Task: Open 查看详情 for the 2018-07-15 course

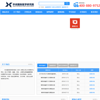Action: pyautogui.click(x=92, y=92)
